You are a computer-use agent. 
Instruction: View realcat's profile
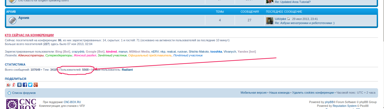171,52
